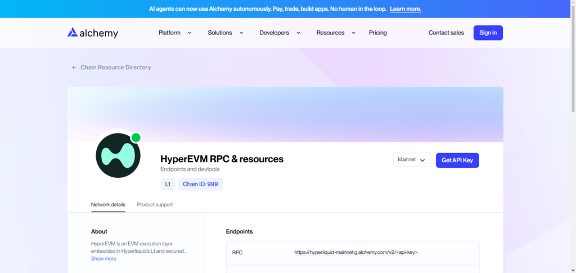Expand the Developers menu chevron
This screenshot has width=576, height=273.
pyautogui.click(x=298, y=33)
